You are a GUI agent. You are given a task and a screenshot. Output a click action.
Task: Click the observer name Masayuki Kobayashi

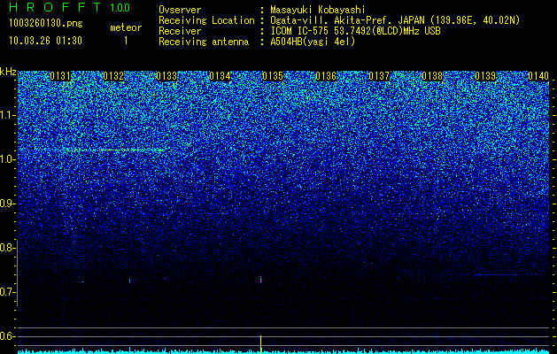point(318,10)
